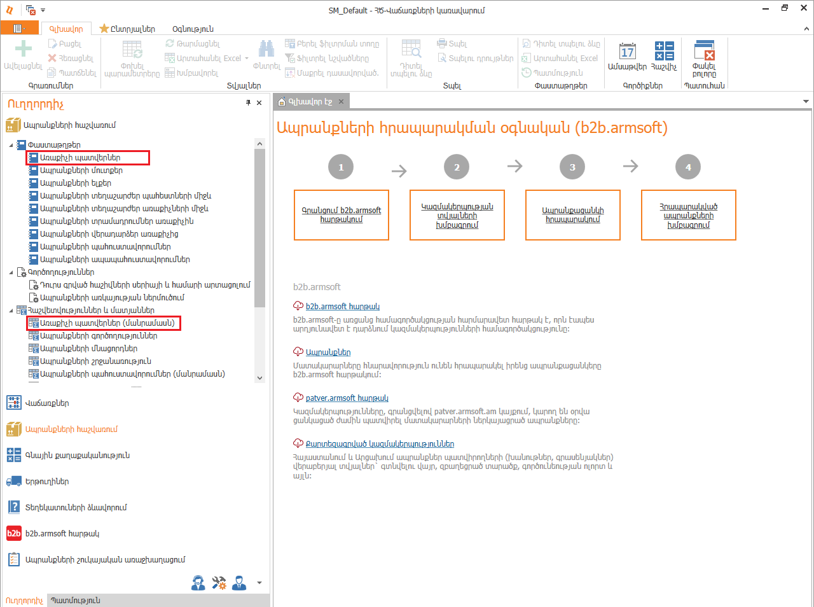Screen dimensions: 814x607
Task: Open the quick access toolbar dropdown arrow
Action: click(x=43, y=10)
